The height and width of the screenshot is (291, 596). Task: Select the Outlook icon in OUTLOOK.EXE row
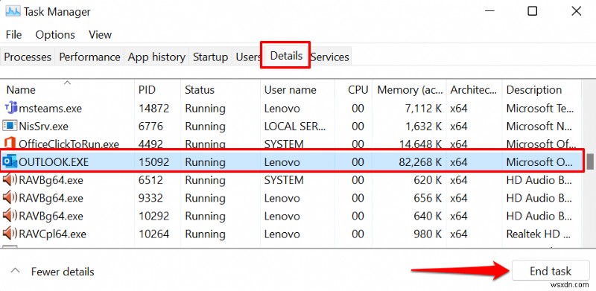tap(10, 162)
